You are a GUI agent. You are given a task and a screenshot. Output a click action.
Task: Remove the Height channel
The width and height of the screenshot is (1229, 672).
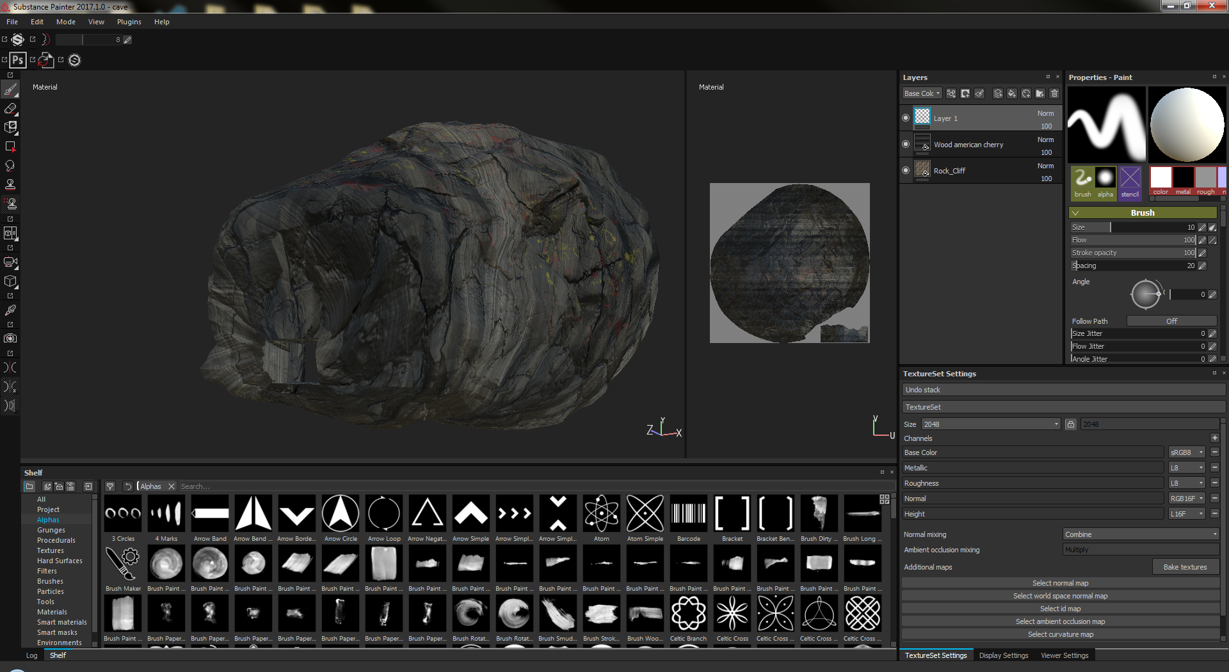point(1214,514)
